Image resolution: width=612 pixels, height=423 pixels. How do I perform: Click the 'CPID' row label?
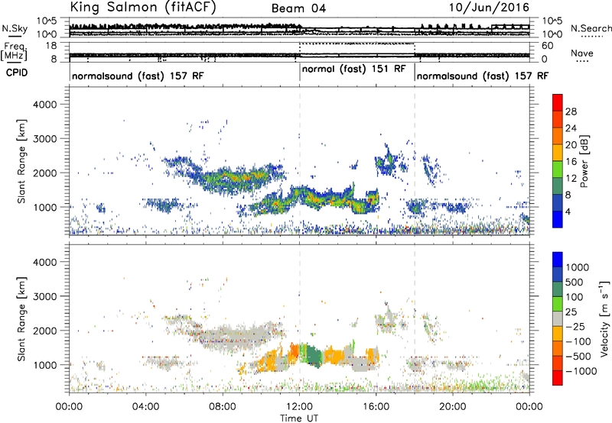17,73
